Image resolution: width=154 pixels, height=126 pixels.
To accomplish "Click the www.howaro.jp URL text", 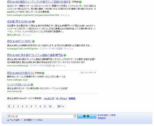I will [x=14, y=91].
